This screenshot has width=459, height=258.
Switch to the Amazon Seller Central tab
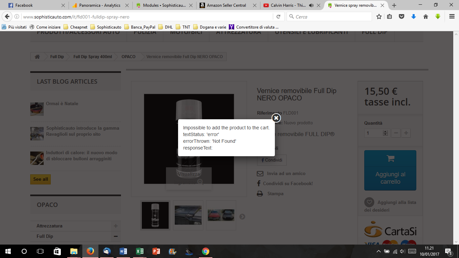[x=227, y=5]
